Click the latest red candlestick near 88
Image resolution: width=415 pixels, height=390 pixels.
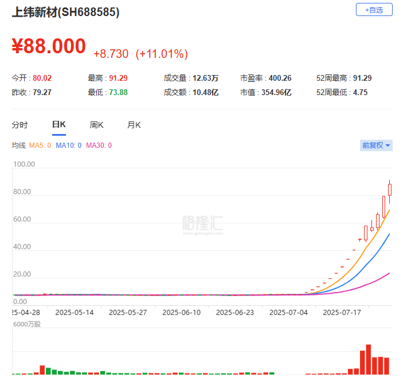coord(390,190)
